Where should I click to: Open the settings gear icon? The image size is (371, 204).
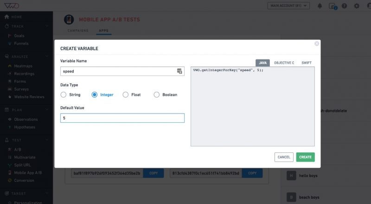pos(356,6)
